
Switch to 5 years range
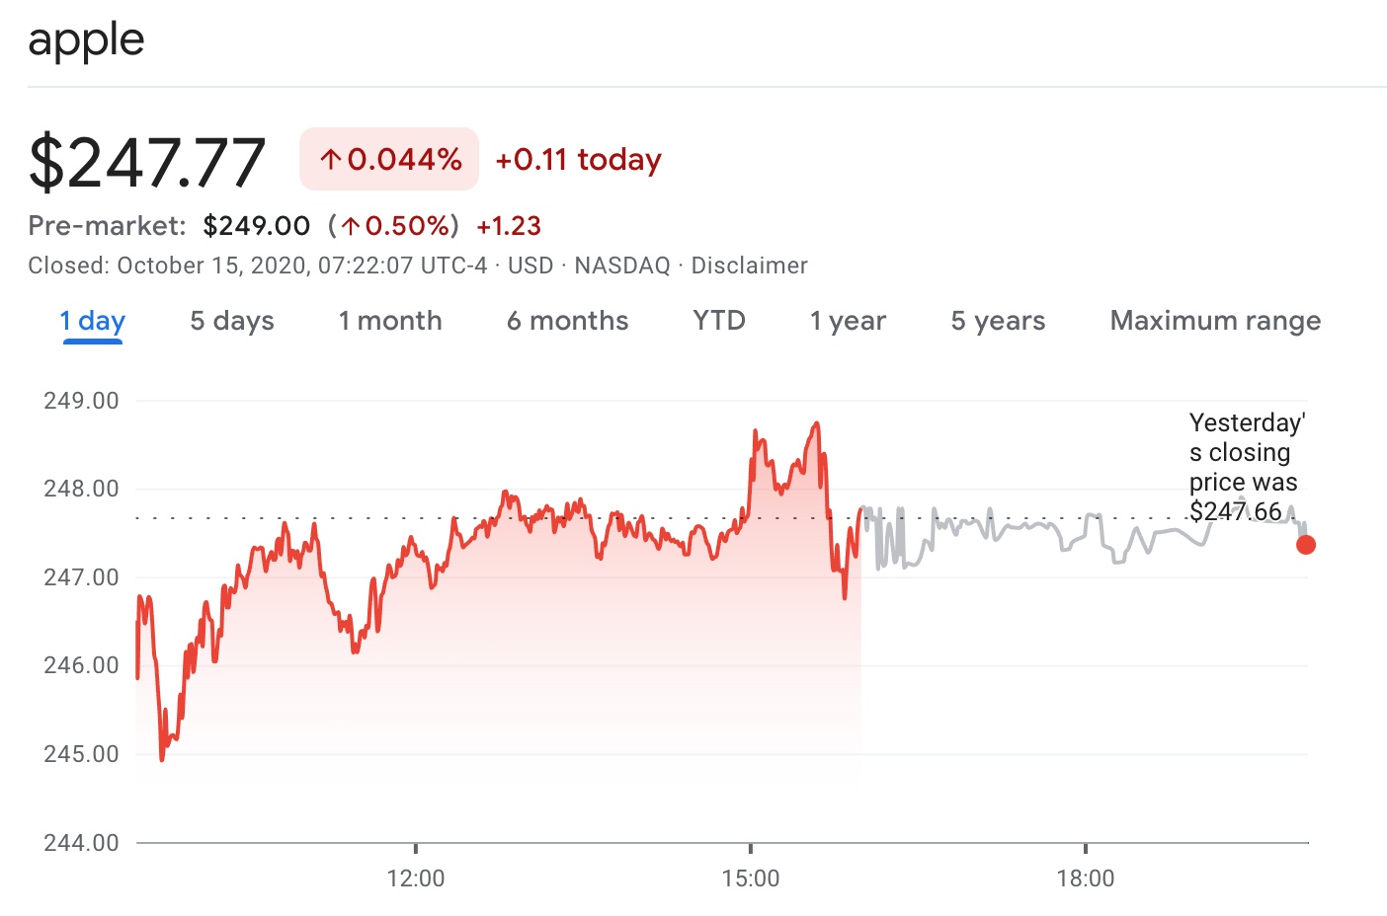pyautogui.click(x=998, y=321)
